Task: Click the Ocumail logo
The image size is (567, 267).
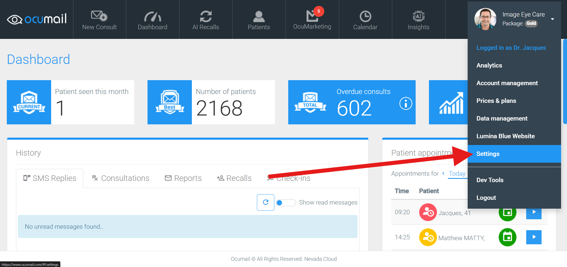Action: (37, 19)
